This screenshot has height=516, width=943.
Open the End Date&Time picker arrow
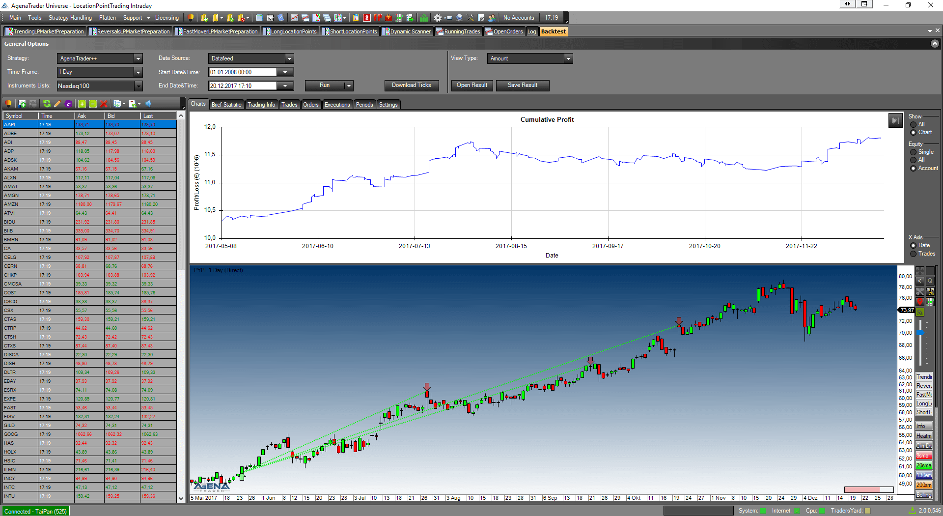pyautogui.click(x=285, y=86)
